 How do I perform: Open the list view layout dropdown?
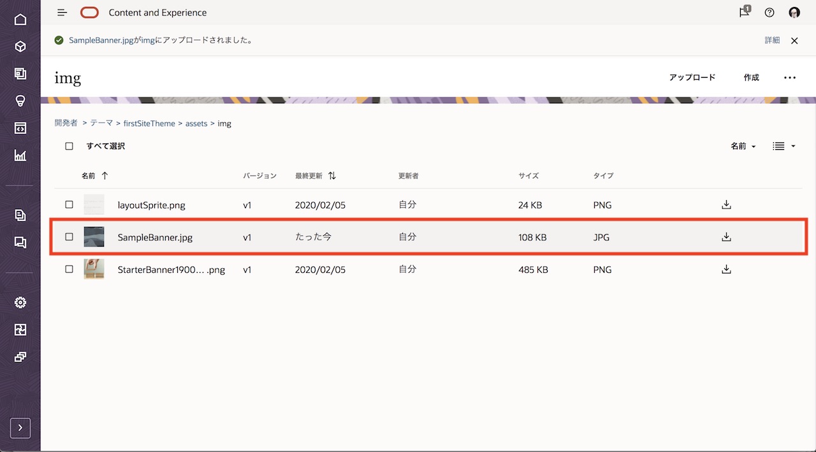tap(783, 146)
